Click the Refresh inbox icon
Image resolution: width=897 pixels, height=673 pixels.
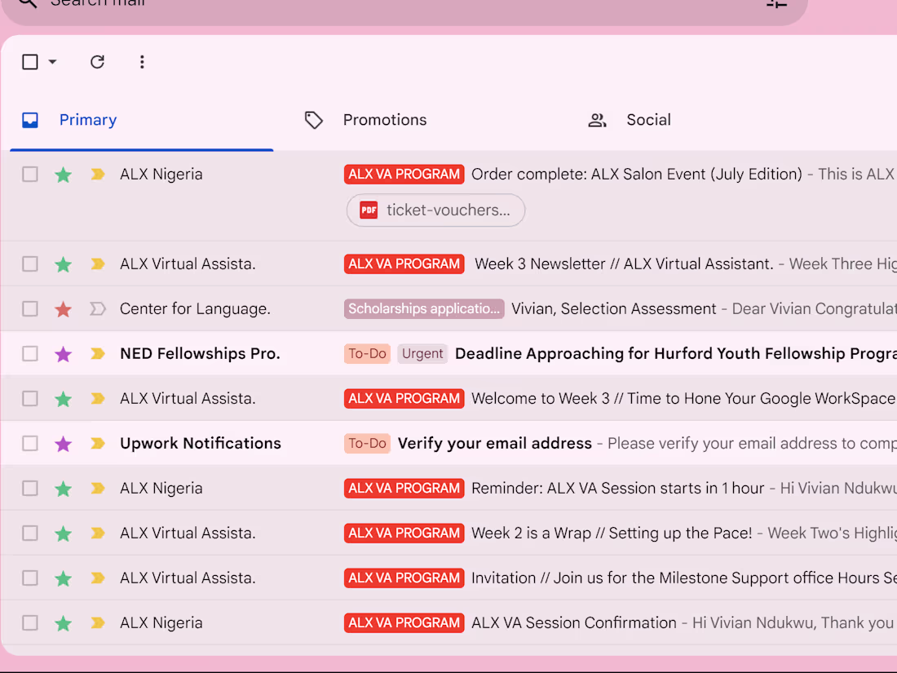(x=97, y=62)
